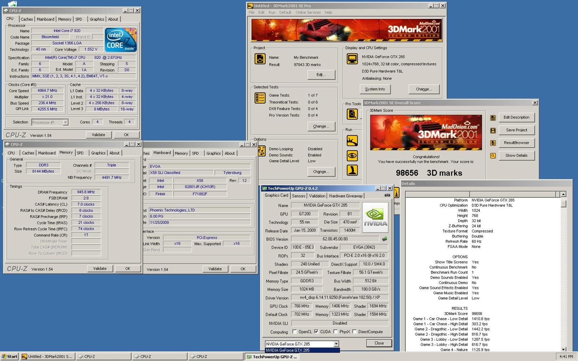Switch to SPD tab in top CPU-Z window
The height and width of the screenshot is (361, 578).
(x=79, y=19)
